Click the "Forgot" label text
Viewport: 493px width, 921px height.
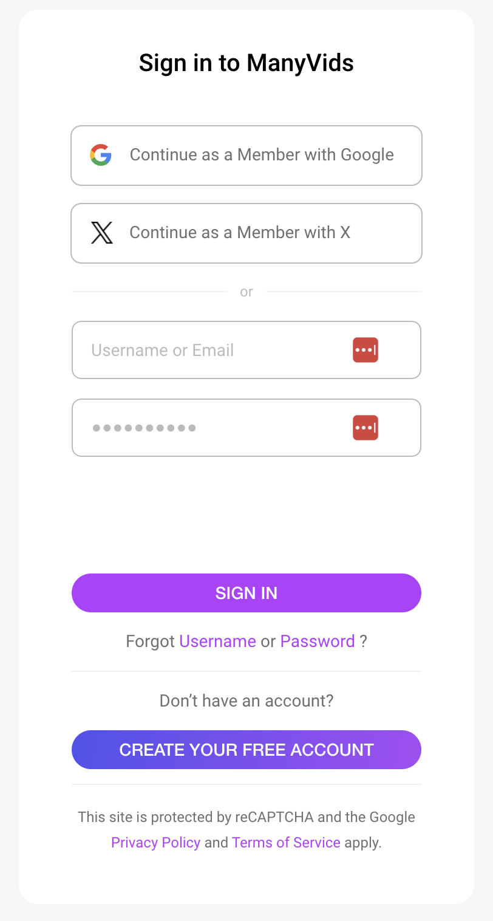(x=150, y=642)
